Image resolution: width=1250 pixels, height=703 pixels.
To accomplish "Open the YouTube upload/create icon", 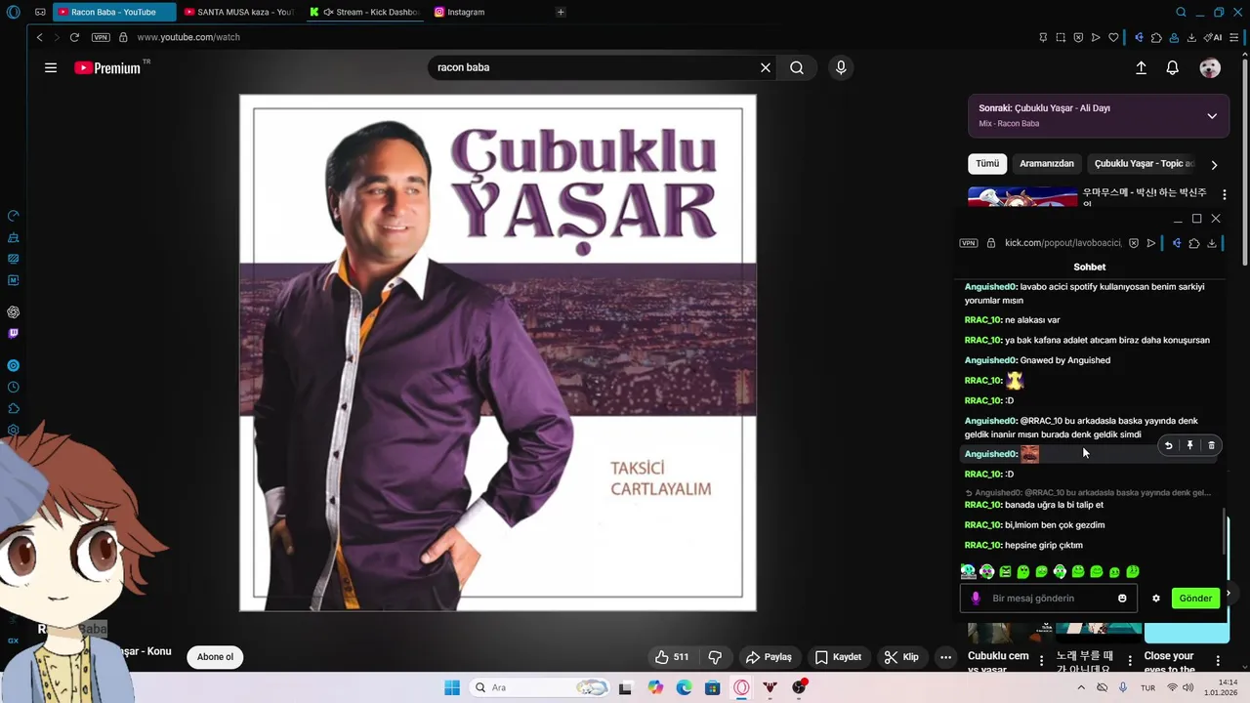I will pyautogui.click(x=1141, y=67).
